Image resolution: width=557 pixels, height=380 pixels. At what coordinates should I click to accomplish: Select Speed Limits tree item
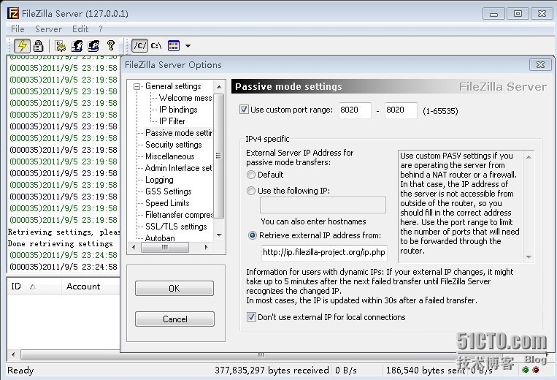coord(167,203)
